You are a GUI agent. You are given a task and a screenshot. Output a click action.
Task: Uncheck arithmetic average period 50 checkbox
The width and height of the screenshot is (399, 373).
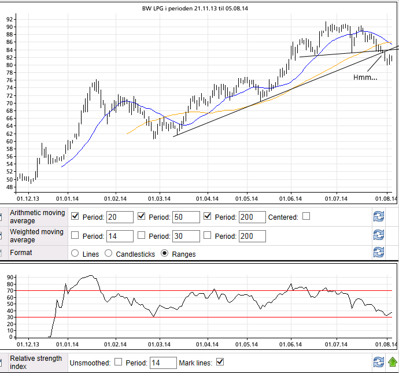(142, 216)
